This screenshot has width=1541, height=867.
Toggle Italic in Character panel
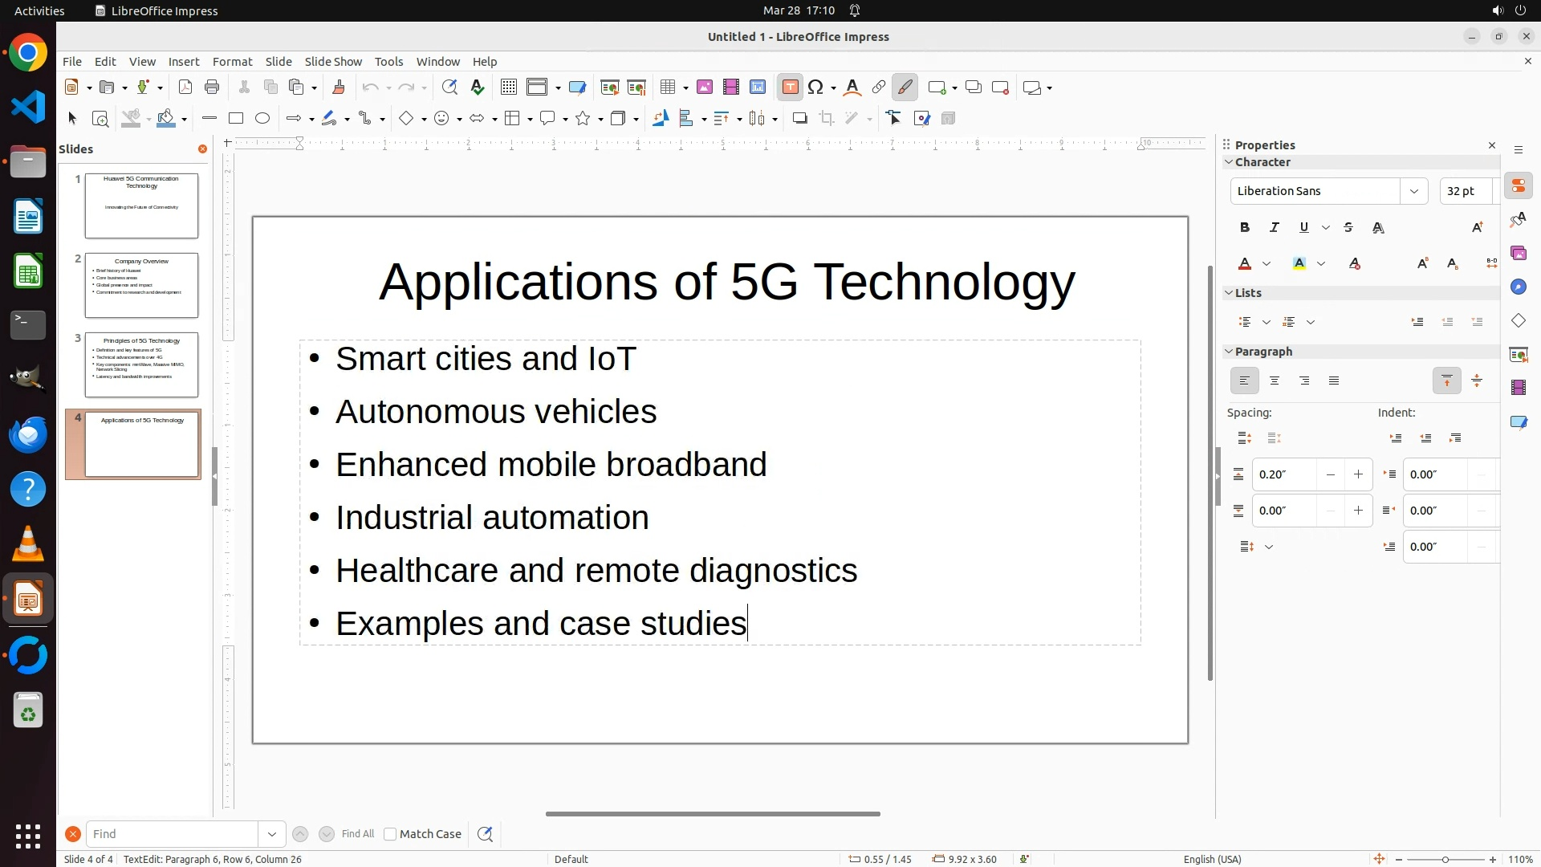pyautogui.click(x=1274, y=228)
